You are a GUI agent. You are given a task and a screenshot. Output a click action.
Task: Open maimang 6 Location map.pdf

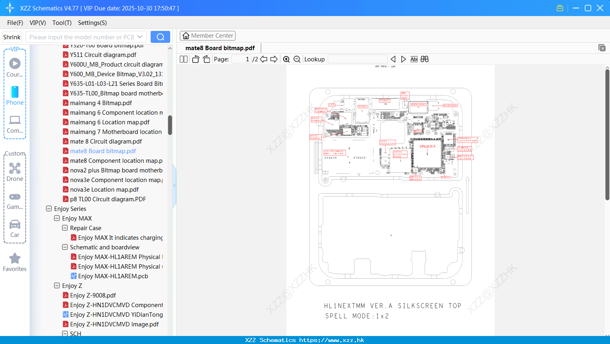tap(110, 122)
